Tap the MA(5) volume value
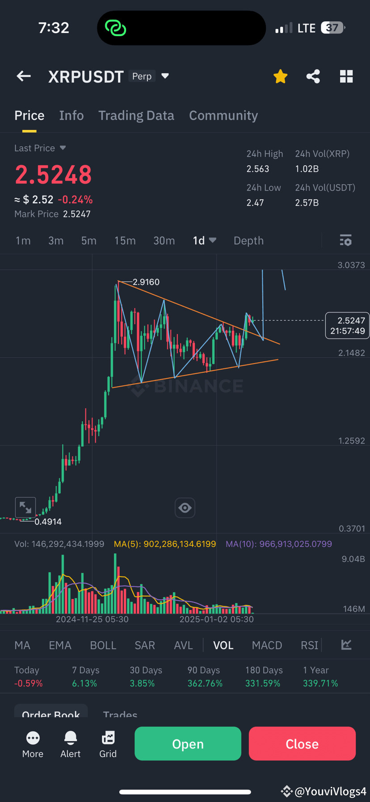Screen dimensions: 370x802 point(165,544)
